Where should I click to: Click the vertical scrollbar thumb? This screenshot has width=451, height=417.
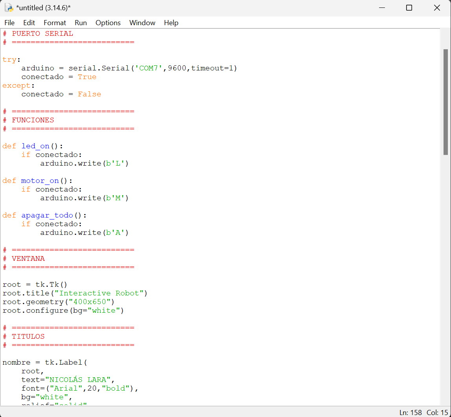pos(445,102)
